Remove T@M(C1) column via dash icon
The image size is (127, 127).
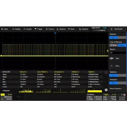[x=102, y=72]
